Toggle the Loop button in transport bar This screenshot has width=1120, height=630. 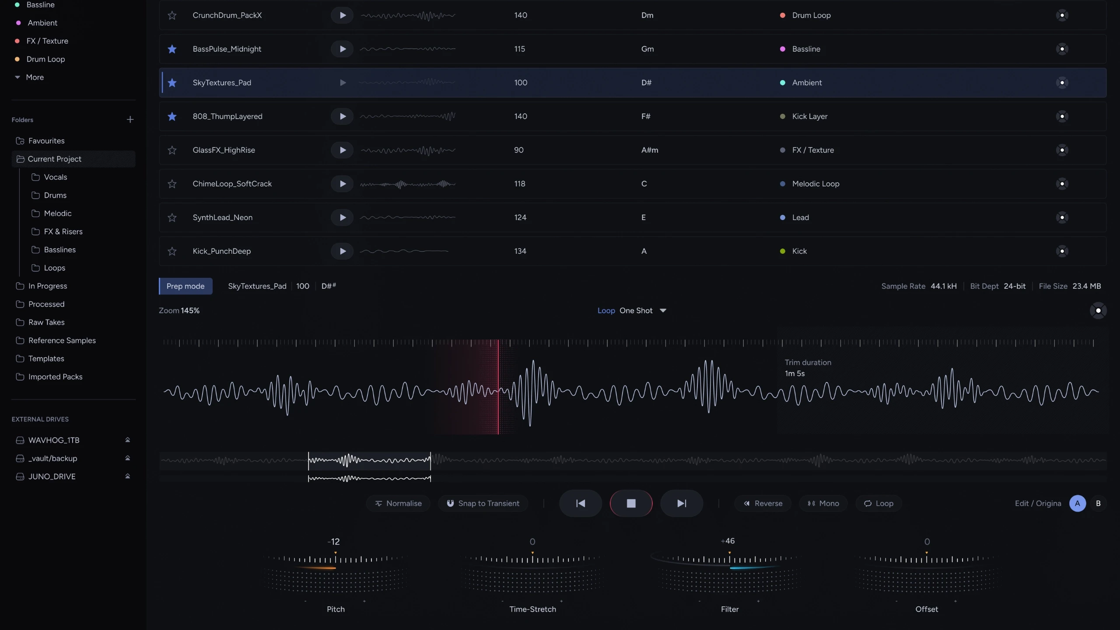coord(878,504)
